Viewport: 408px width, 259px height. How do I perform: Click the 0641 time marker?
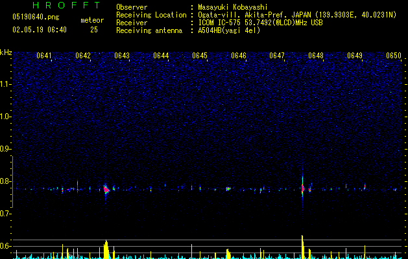pos(44,56)
